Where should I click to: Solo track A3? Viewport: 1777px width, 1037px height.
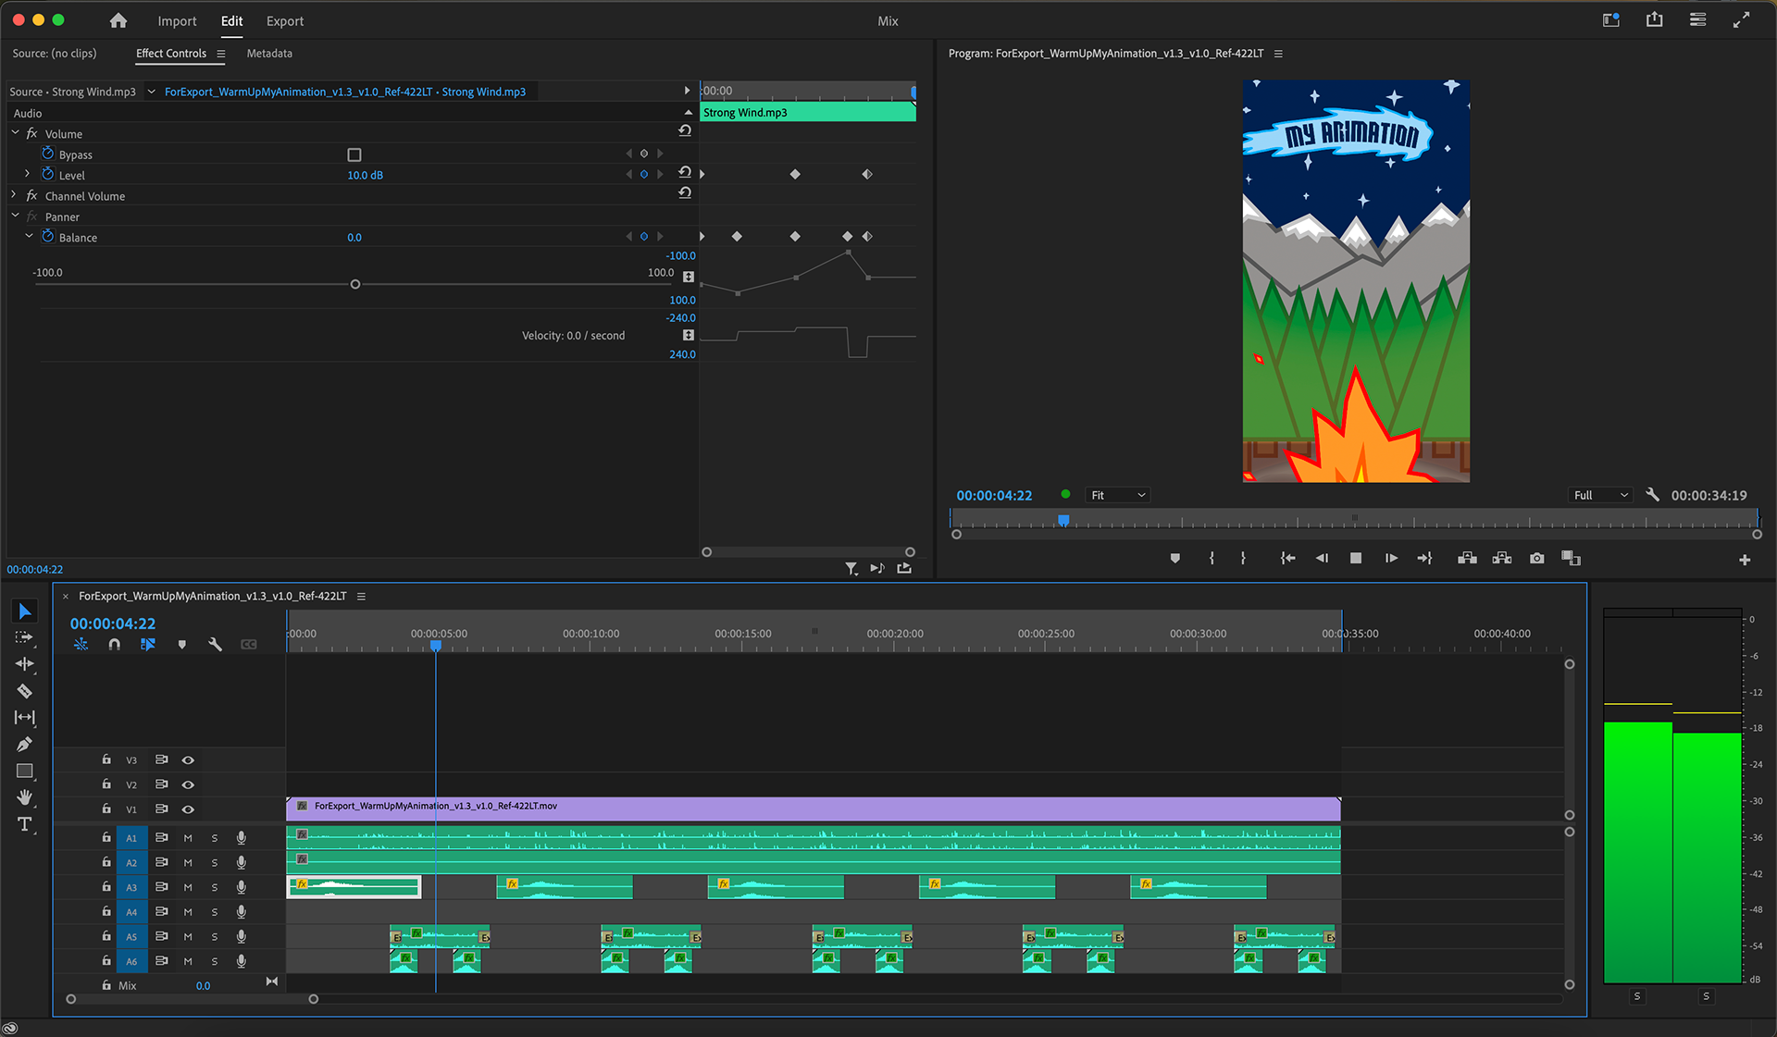pos(215,887)
